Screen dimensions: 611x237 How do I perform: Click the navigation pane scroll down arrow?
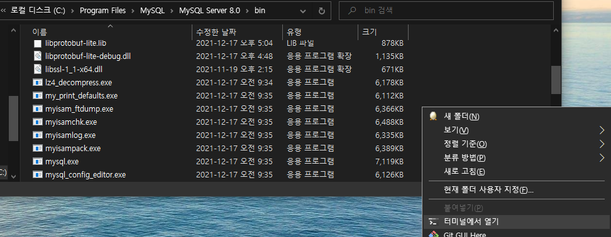14,176
